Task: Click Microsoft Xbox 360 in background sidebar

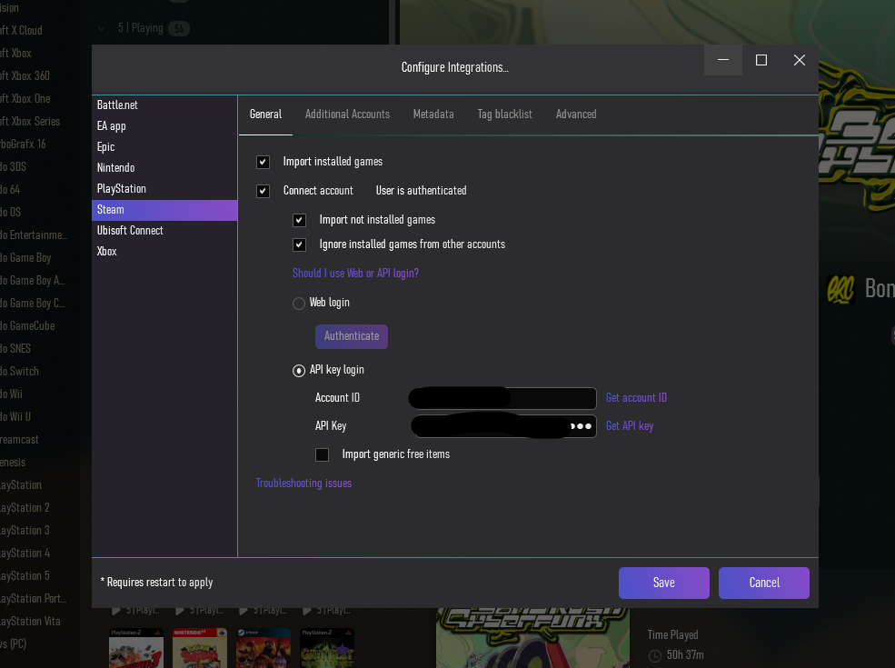Action: [x=25, y=76]
